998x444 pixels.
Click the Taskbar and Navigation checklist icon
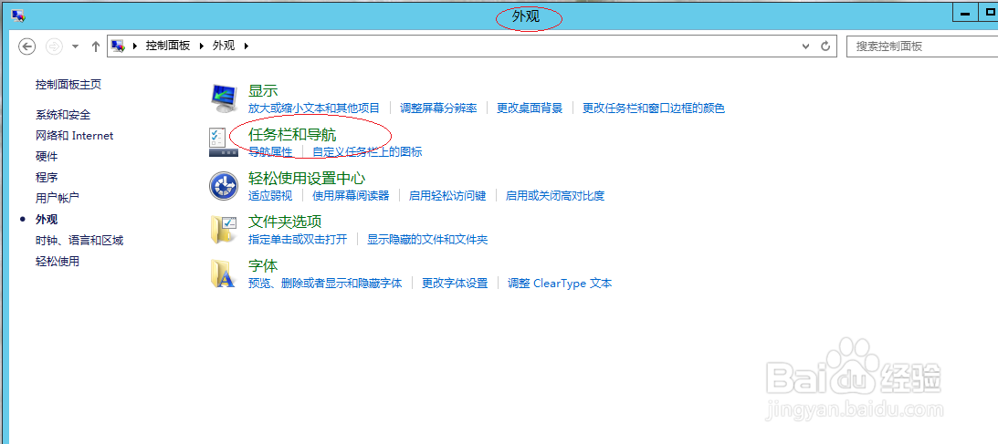pyautogui.click(x=224, y=141)
